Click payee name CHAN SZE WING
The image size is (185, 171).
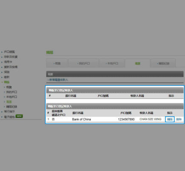click(x=151, y=119)
